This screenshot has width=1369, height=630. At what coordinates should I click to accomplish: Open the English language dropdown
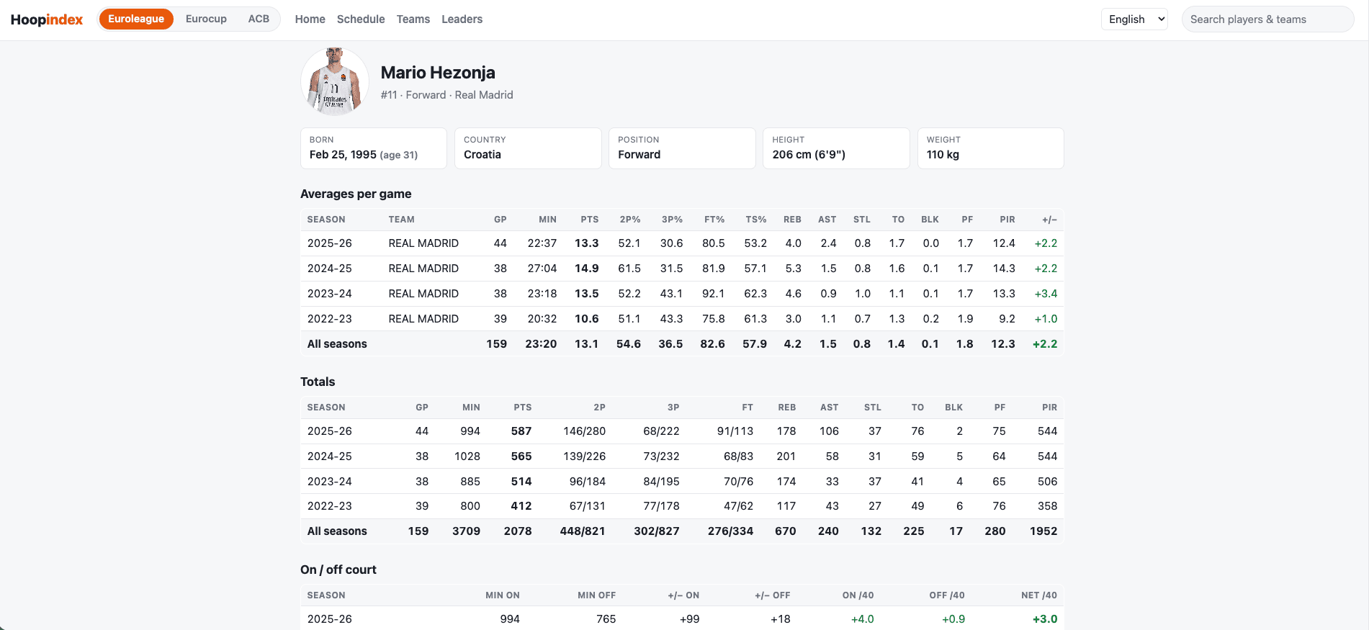(1134, 19)
